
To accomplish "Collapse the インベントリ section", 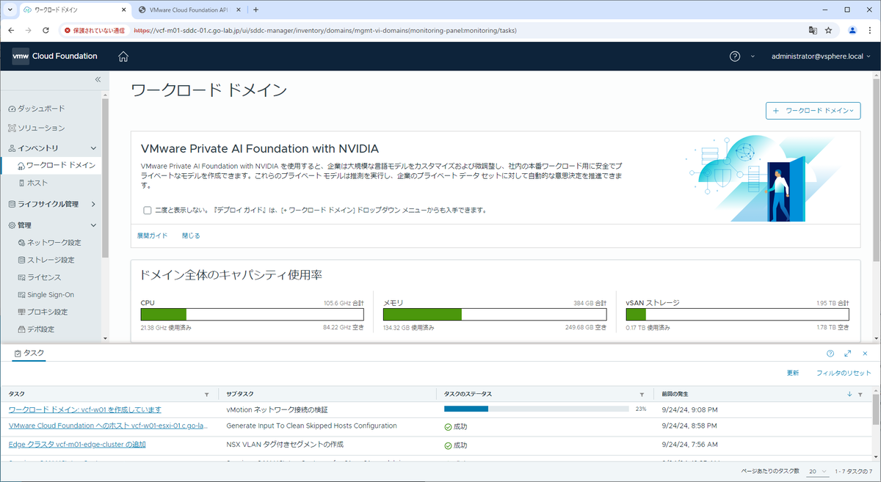I will click(x=93, y=148).
